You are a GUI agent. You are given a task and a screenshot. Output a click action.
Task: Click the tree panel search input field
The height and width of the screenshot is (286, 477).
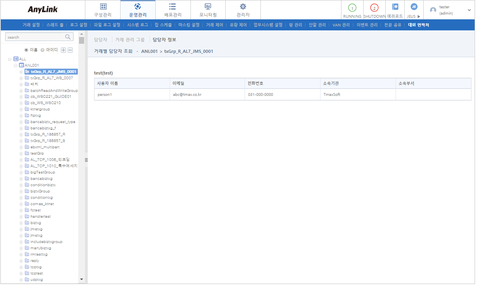[35, 37]
